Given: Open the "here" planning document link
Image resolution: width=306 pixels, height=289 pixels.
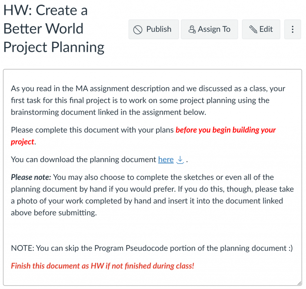Looking at the screenshot, I should point(166,160).
